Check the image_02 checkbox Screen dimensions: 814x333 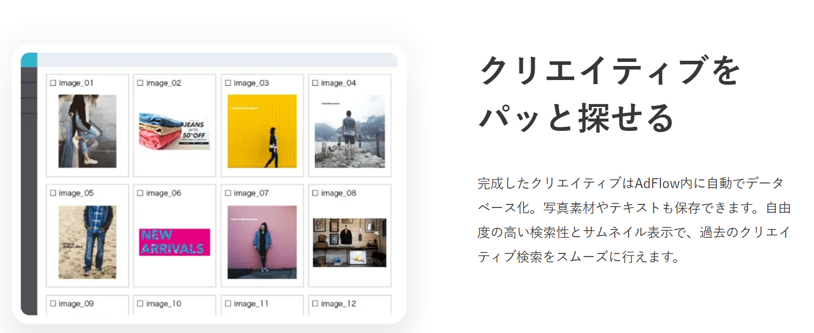click(x=140, y=84)
